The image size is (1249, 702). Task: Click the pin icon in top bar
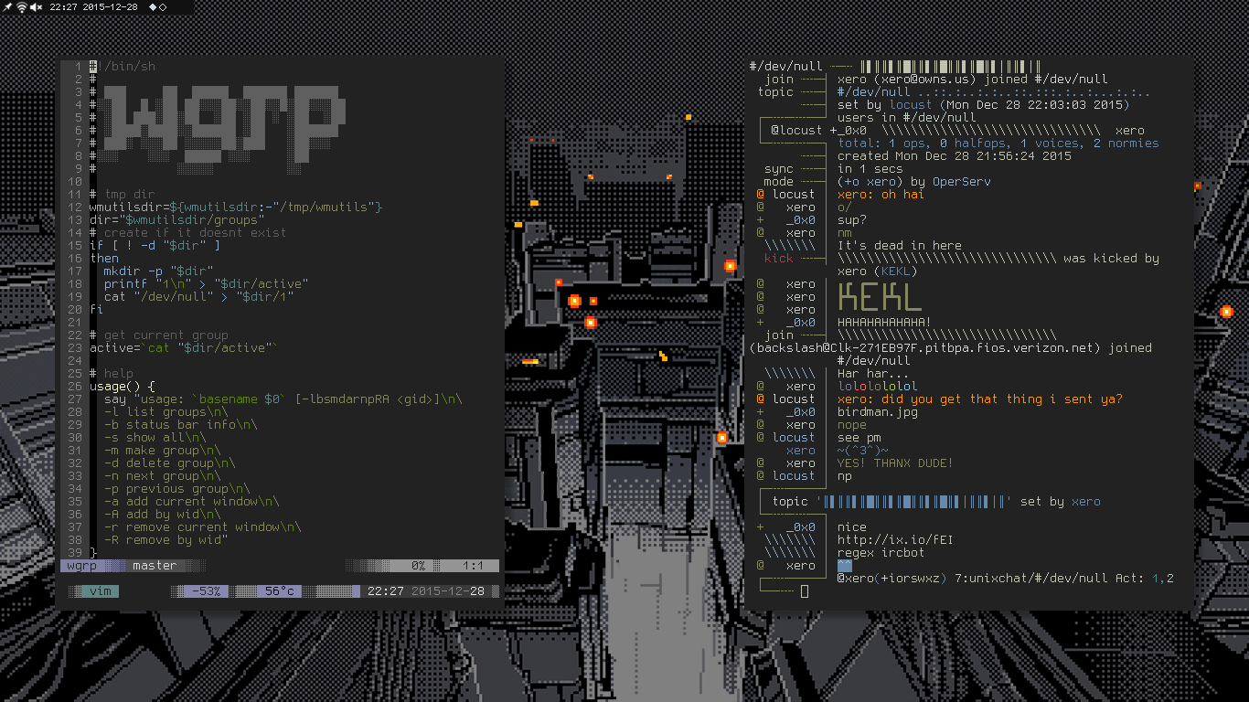coord(8,7)
